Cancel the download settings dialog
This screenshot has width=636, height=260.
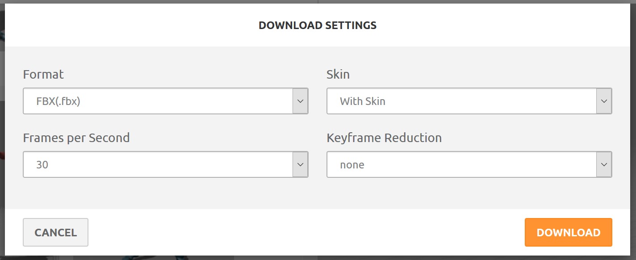click(x=55, y=232)
